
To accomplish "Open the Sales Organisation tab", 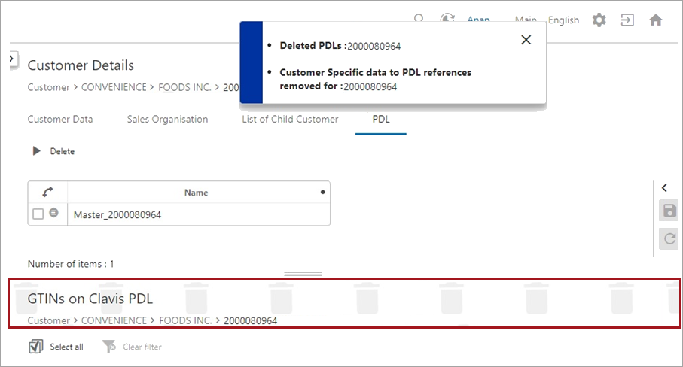I will point(167,119).
